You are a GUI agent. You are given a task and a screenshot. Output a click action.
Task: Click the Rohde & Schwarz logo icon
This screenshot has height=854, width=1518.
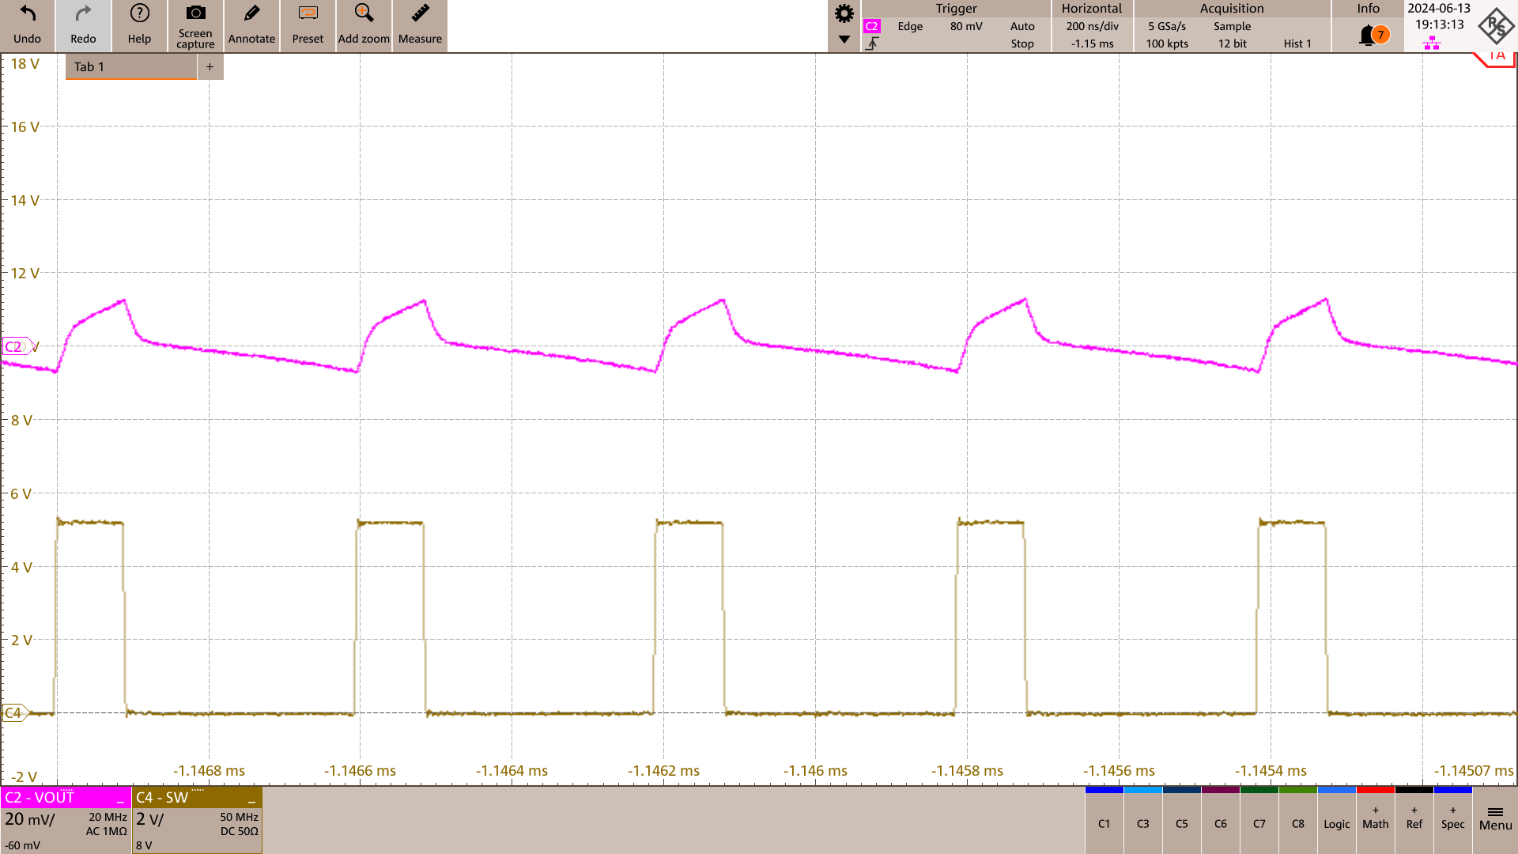click(1496, 25)
